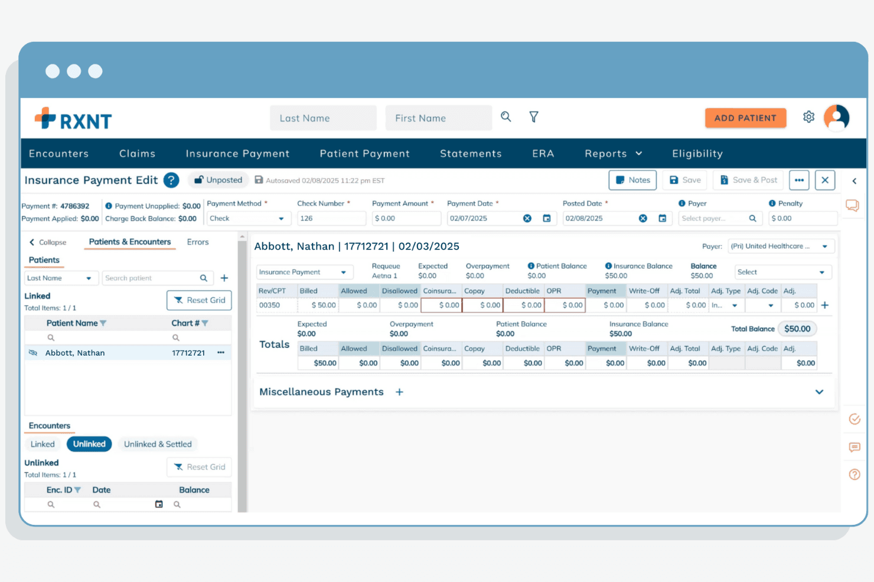Collapse the right side panel chevron
Viewport: 874px width, 582px height.
pyautogui.click(x=854, y=181)
